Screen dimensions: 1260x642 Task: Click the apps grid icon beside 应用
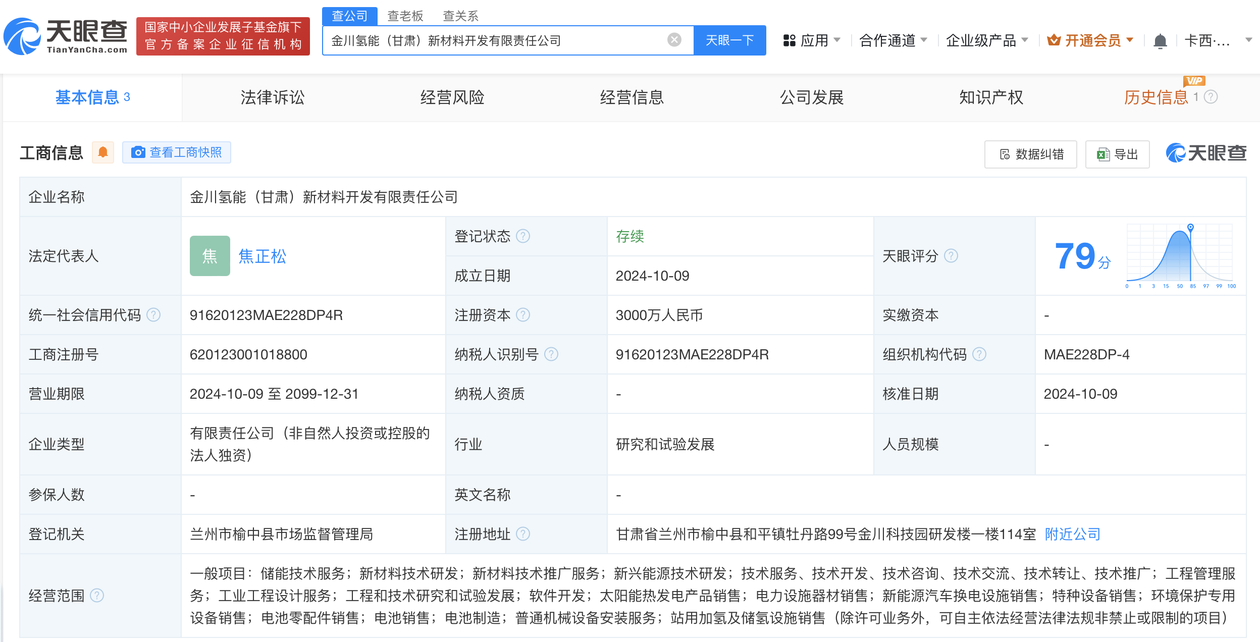coord(789,40)
